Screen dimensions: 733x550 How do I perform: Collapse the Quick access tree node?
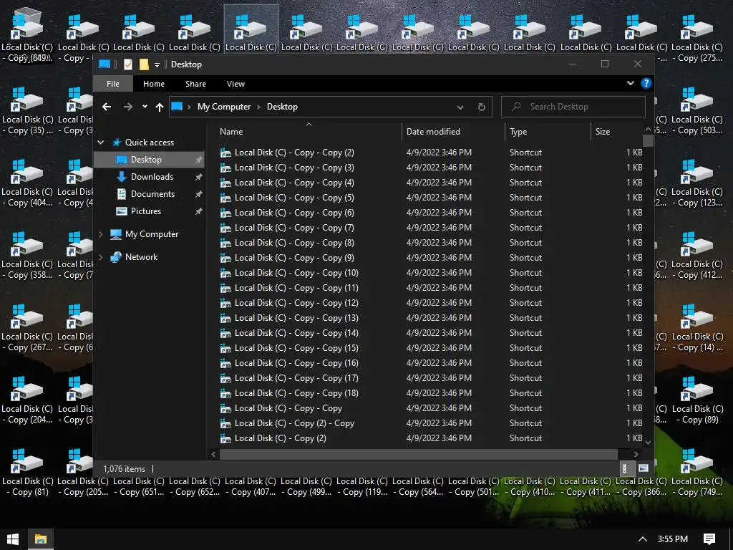coord(100,143)
